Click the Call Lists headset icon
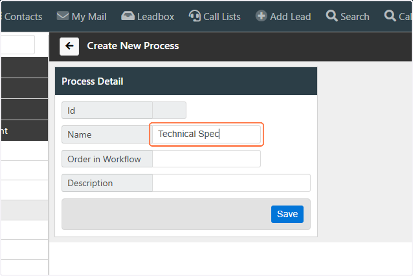 [195, 16]
